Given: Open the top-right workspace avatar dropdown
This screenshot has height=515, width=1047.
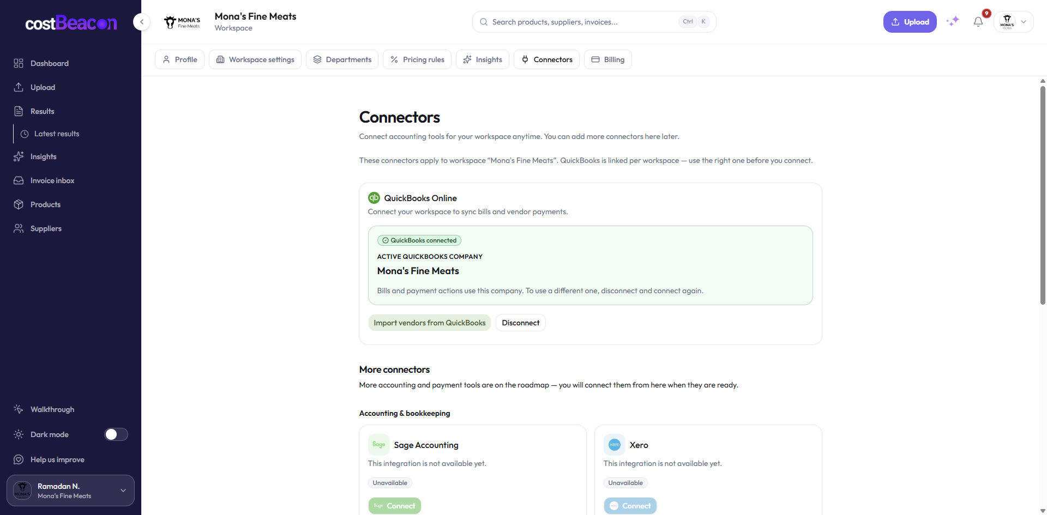Looking at the screenshot, I should pyautogui.click(x=1013, y=22).
